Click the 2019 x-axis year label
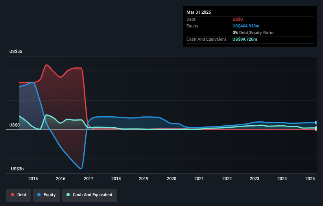Viewport: 323px width, 206px height. click(144, 179)
